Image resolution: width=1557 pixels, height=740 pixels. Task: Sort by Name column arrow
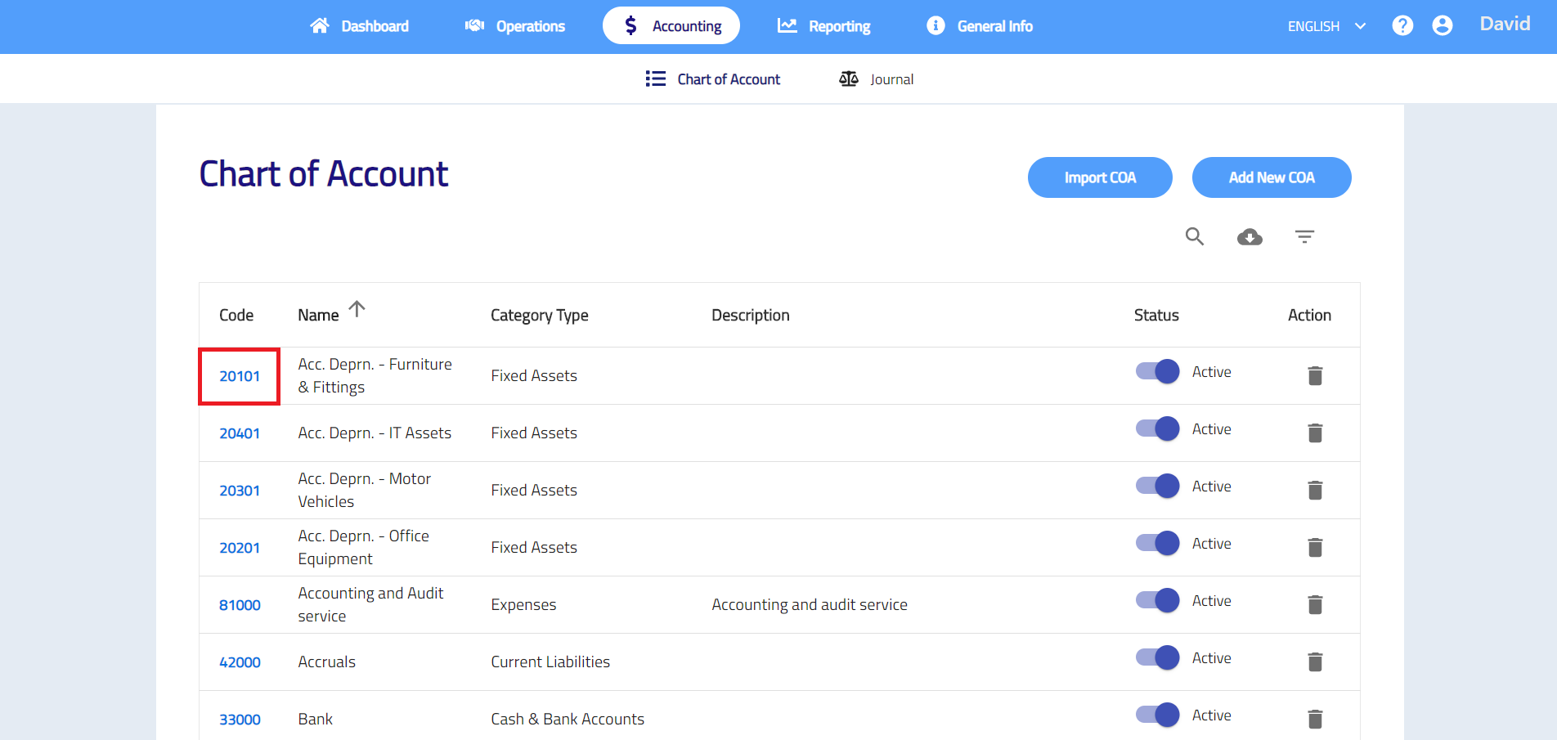[357, 309]
